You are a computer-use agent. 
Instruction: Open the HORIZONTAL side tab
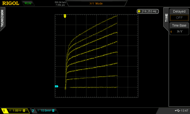2,19
